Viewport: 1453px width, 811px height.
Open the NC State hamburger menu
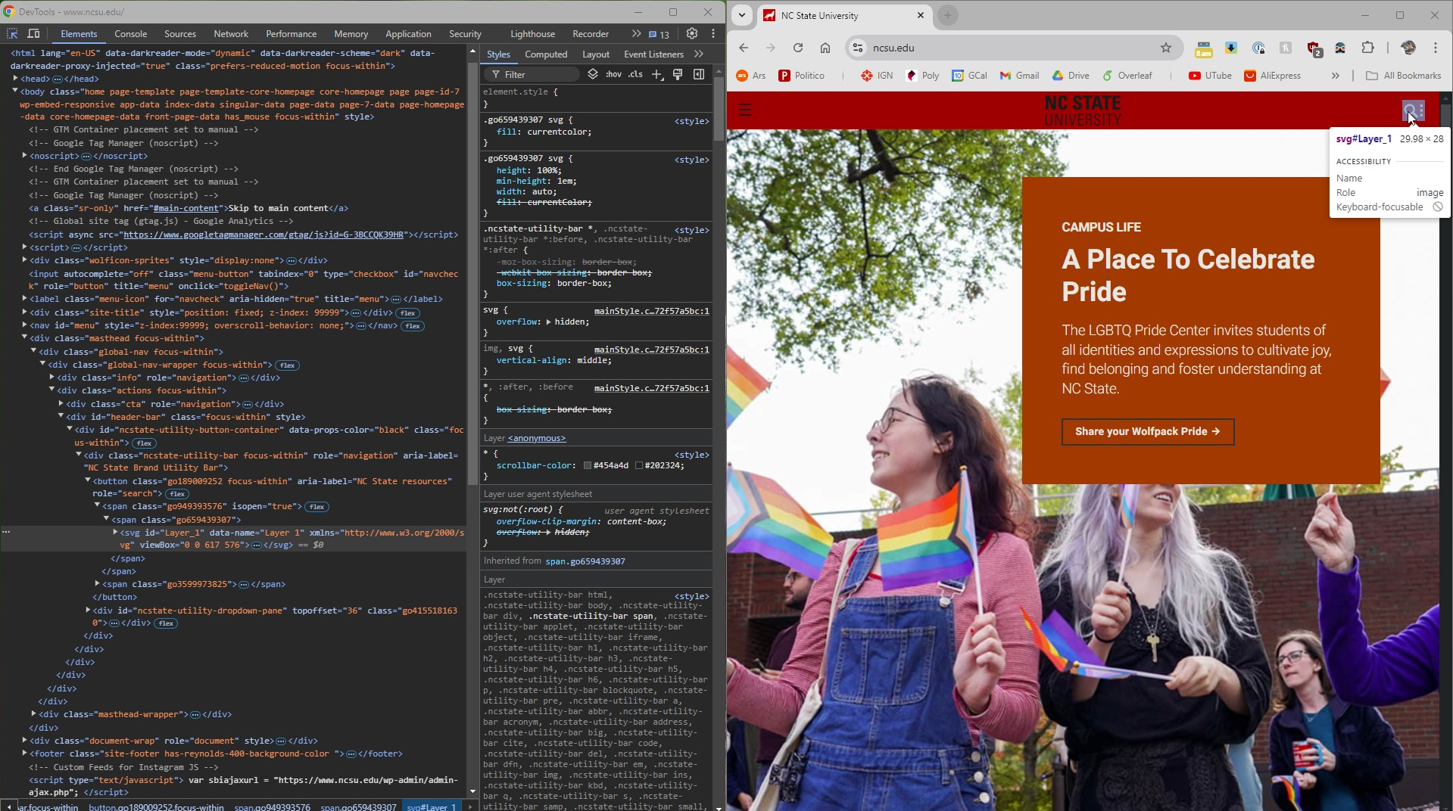pyautogui.click(x=745, y=110)
